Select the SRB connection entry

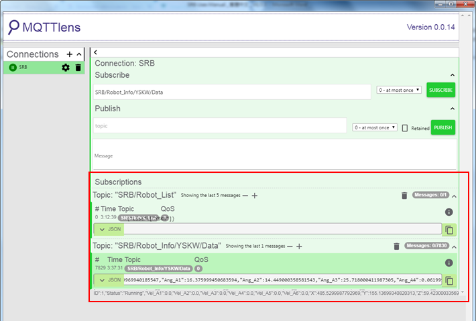point(44,68)
